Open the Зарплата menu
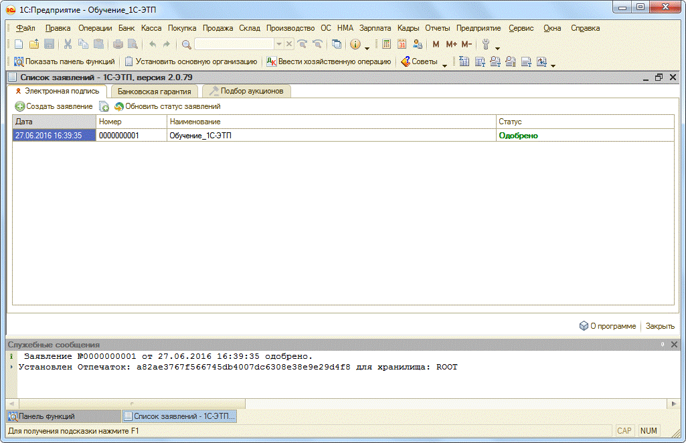The width and height of the screenshot is (686, 443). pos(375,28)
